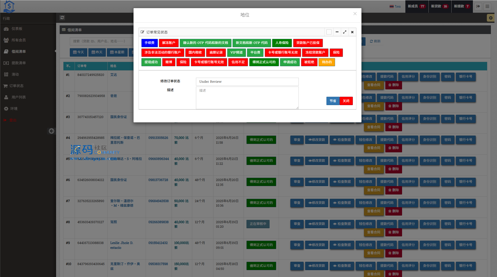Click the order status field showing Under Review

[247, 82]
